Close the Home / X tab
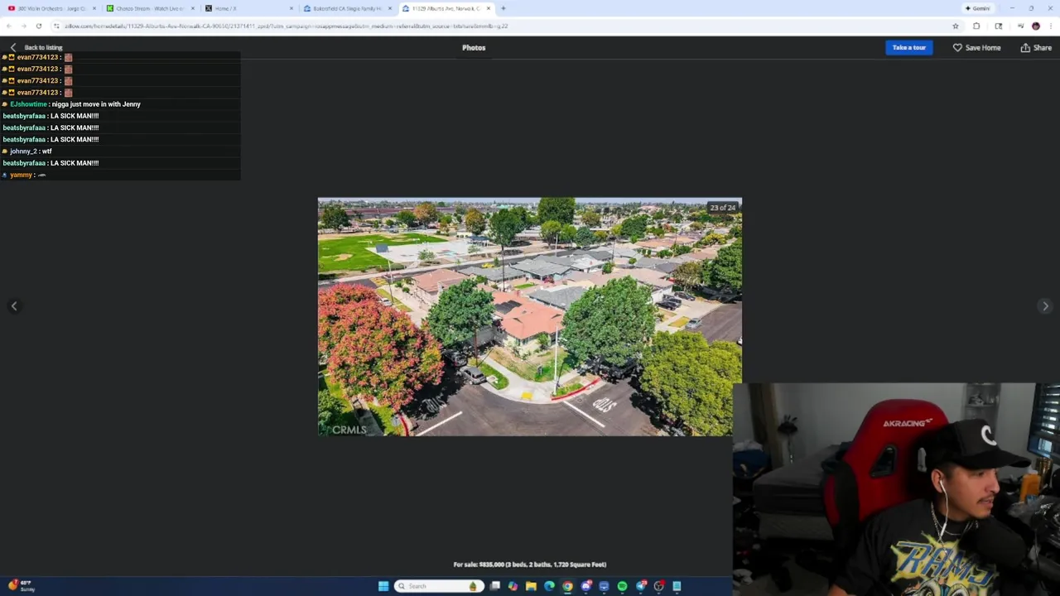Image resolution: width=1060 pixels, height=596 pixels. pyautogui.click(x=291, y=8)
